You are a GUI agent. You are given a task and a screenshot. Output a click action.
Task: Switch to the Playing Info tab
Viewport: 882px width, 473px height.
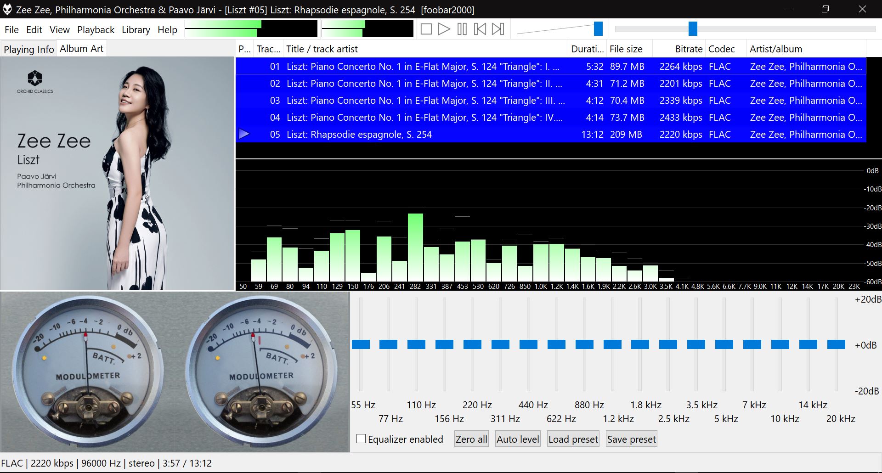(28, 49)
